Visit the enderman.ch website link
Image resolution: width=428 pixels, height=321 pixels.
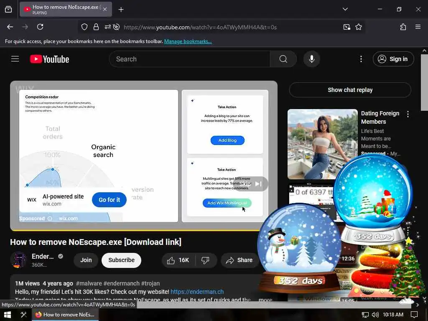click(197, 292)
